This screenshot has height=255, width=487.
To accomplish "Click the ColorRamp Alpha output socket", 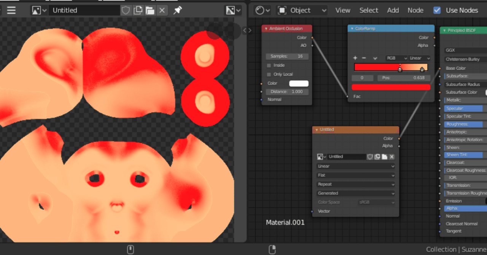I will (434, 45).
